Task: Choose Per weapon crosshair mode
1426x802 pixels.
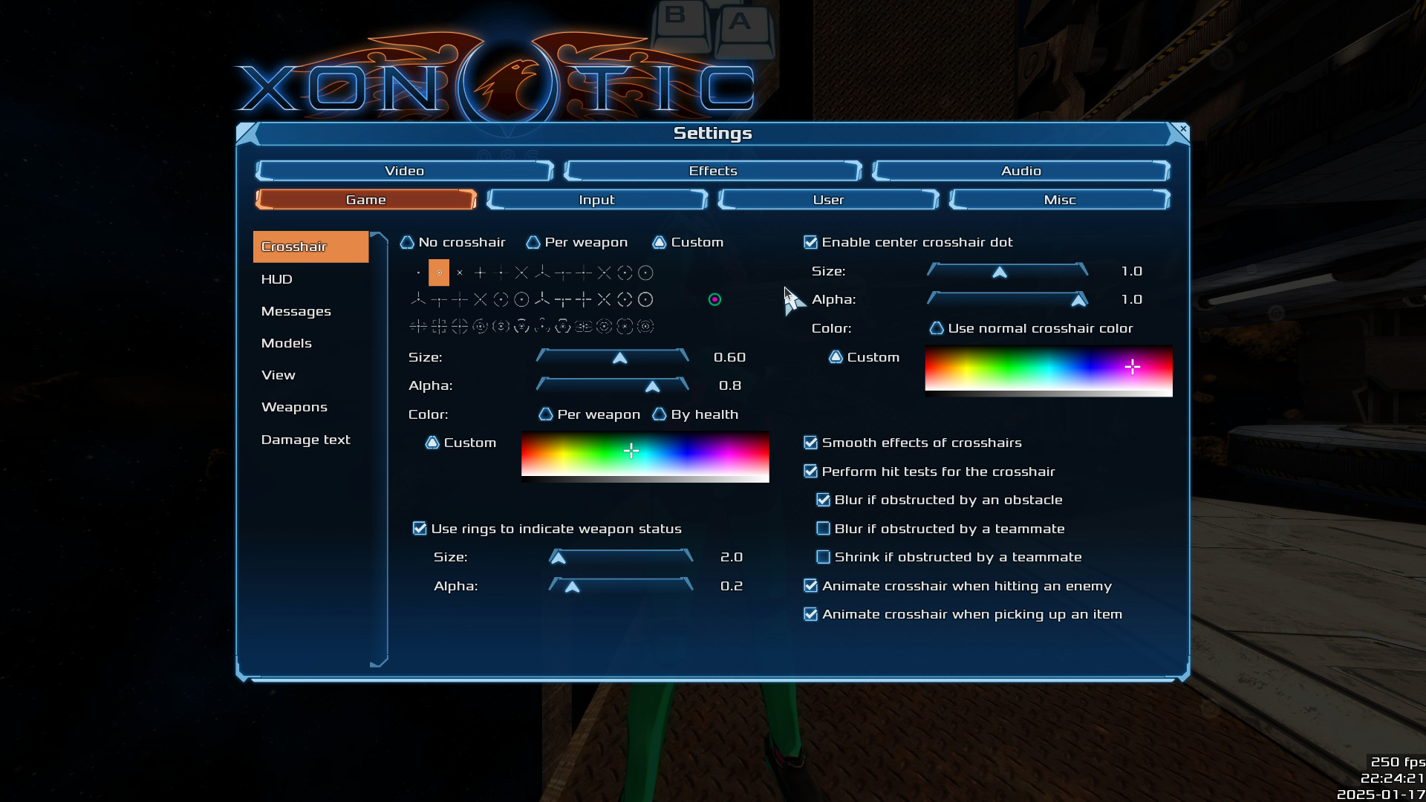Action: 577,242
